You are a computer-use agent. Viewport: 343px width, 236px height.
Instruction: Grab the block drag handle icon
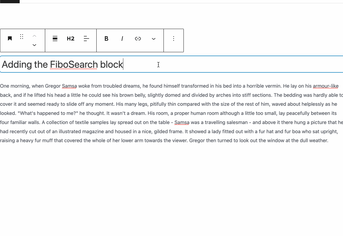[21, 37]
